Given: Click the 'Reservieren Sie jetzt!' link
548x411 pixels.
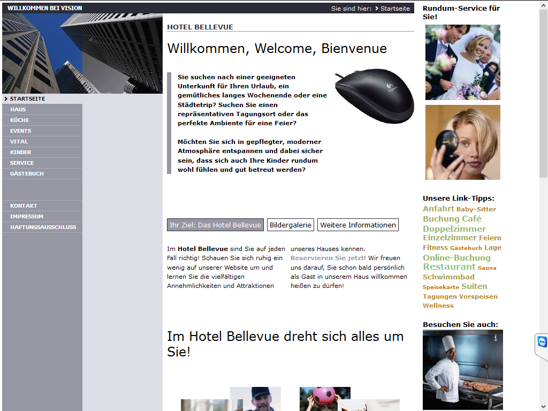Looking at the screenshot, I should pos(328,258).
